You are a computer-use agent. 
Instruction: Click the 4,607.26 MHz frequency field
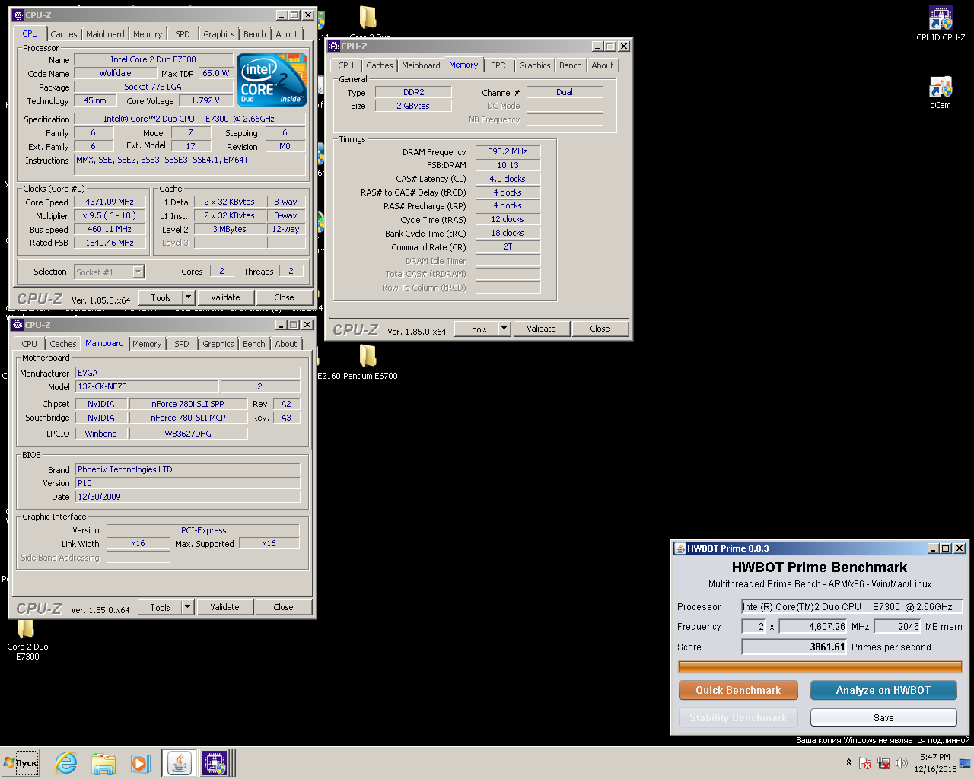pyautogui.click(x=813, y=626)
